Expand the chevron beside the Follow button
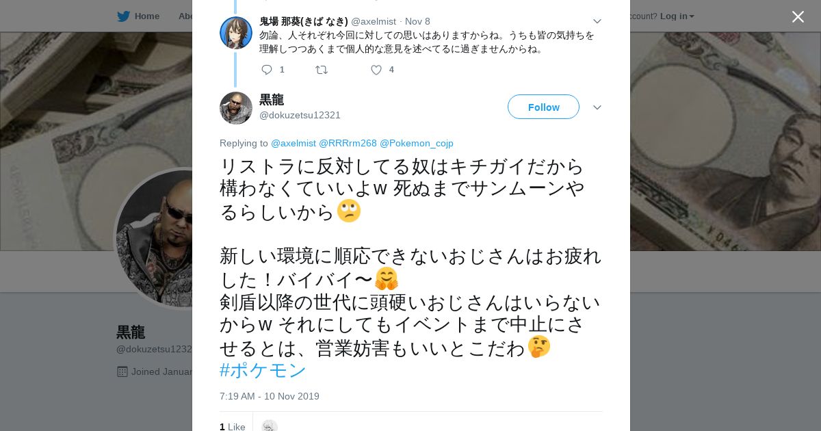This screenshot has height=431, width=821. coord(597,108)
